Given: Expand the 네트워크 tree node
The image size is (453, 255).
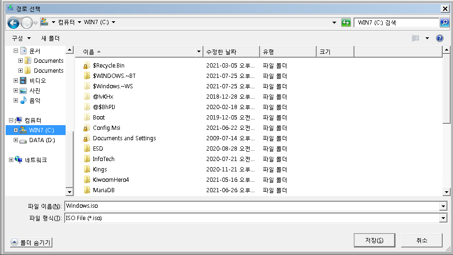Looking at the screenshot, I should (x=11, y=160).
